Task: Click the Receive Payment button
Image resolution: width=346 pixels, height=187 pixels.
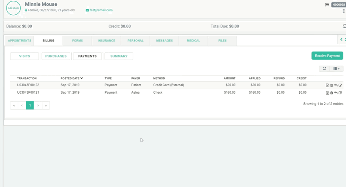Action: tap(327, 56)
